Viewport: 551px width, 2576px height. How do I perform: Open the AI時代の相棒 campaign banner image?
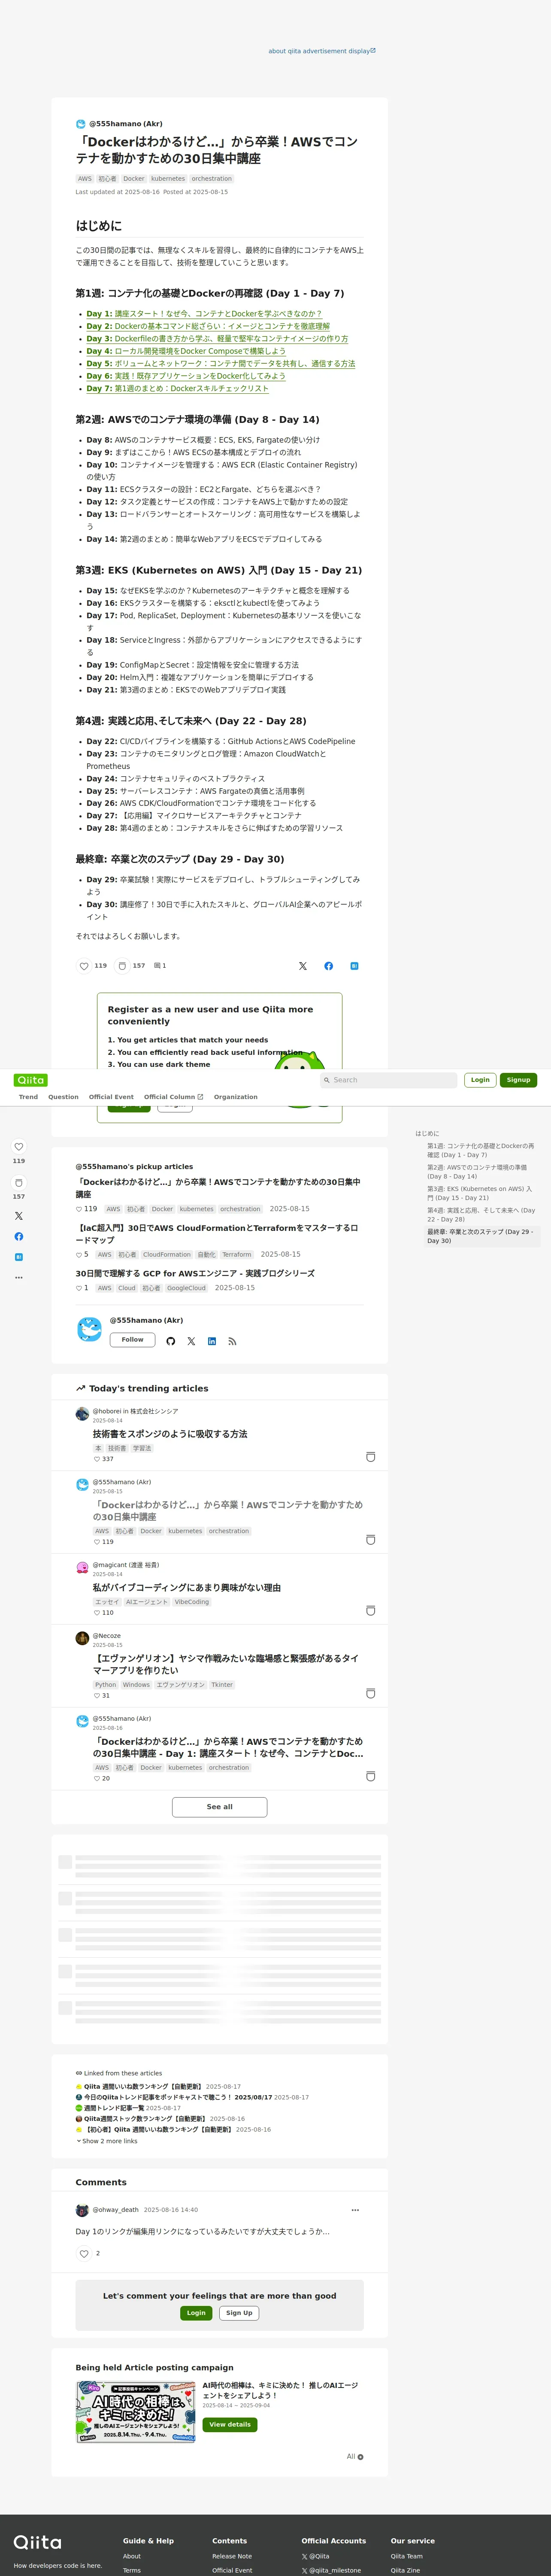point(136,2412)
